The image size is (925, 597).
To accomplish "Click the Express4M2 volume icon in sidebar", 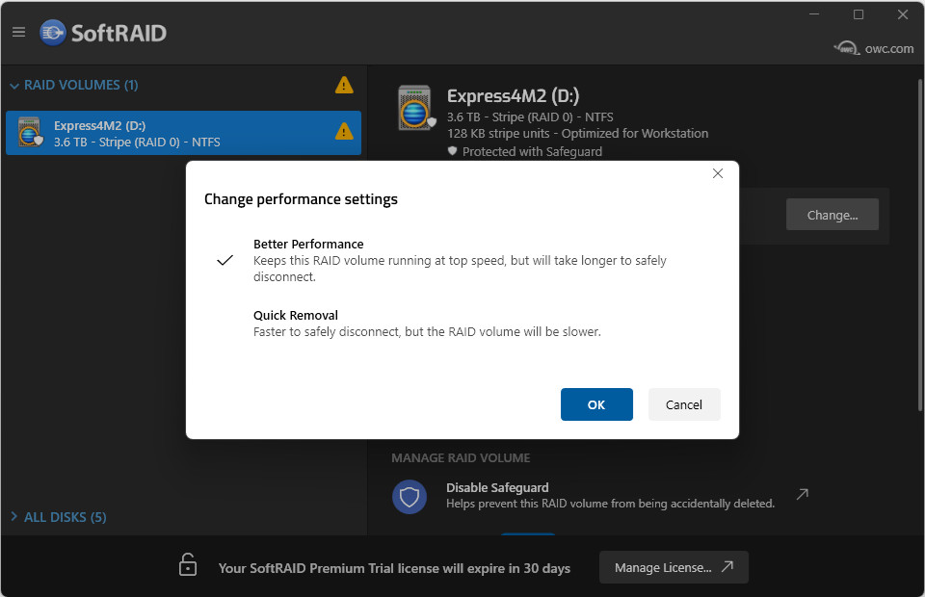I will (x=30, y=132).
